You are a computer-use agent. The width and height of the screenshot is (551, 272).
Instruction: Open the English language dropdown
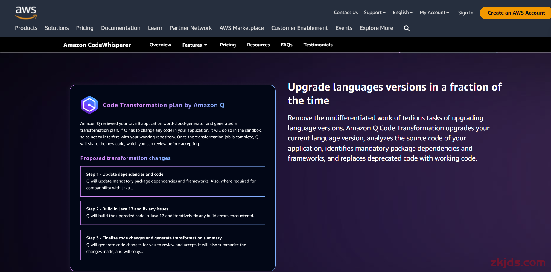pos(403,13)
